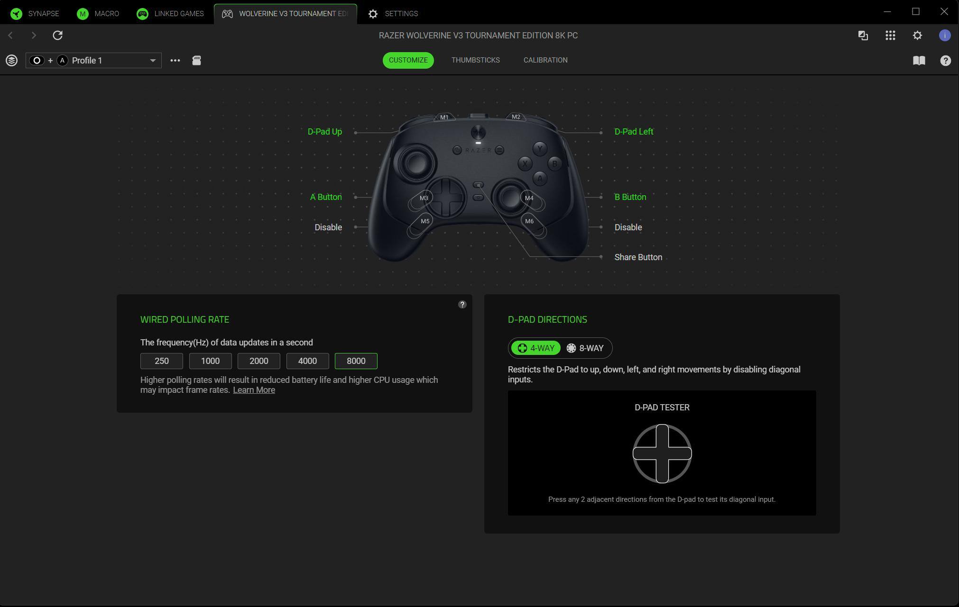Switch to the THUMBSTICKS tab
The height and width of the screenshot is (607, 959).
tap(475, 60)
